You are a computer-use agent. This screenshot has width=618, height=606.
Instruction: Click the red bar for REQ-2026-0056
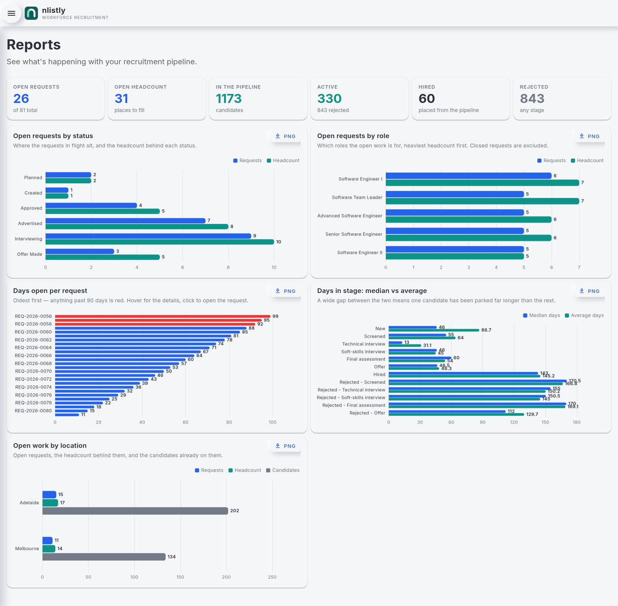click(162, 316)
